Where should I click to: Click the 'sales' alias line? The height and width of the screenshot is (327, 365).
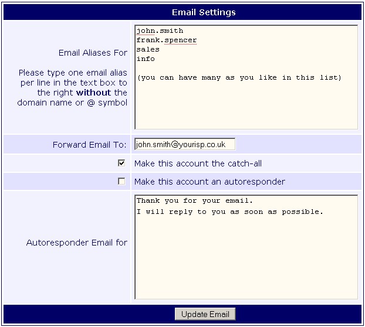click(x=148, y=49)
